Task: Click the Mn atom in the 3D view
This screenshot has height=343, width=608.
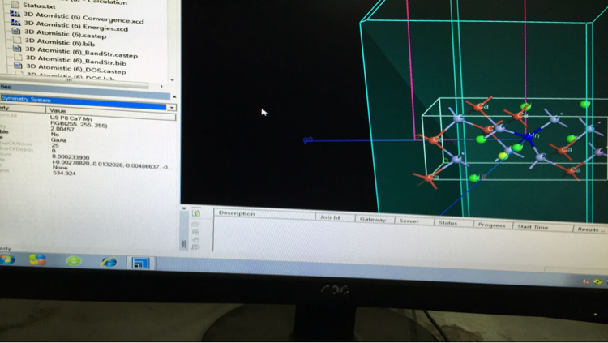Action: pyautogui.click(x=529, y=135)
